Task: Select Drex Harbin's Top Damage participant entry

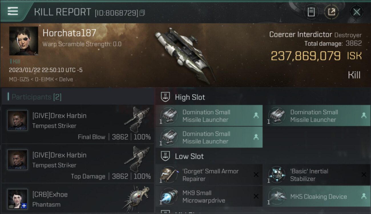Action: 78,163
